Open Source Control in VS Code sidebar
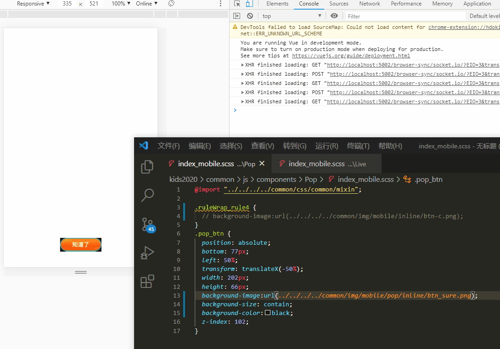The image size is (500, 349). (147, 225)
